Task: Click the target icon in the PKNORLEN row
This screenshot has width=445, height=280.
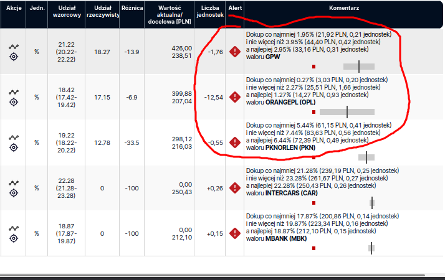Action: pyautogui.click(x=14, y=147)
